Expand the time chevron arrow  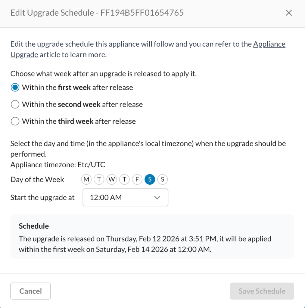point(157,198)
